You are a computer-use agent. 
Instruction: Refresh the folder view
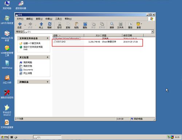point(50,25)
